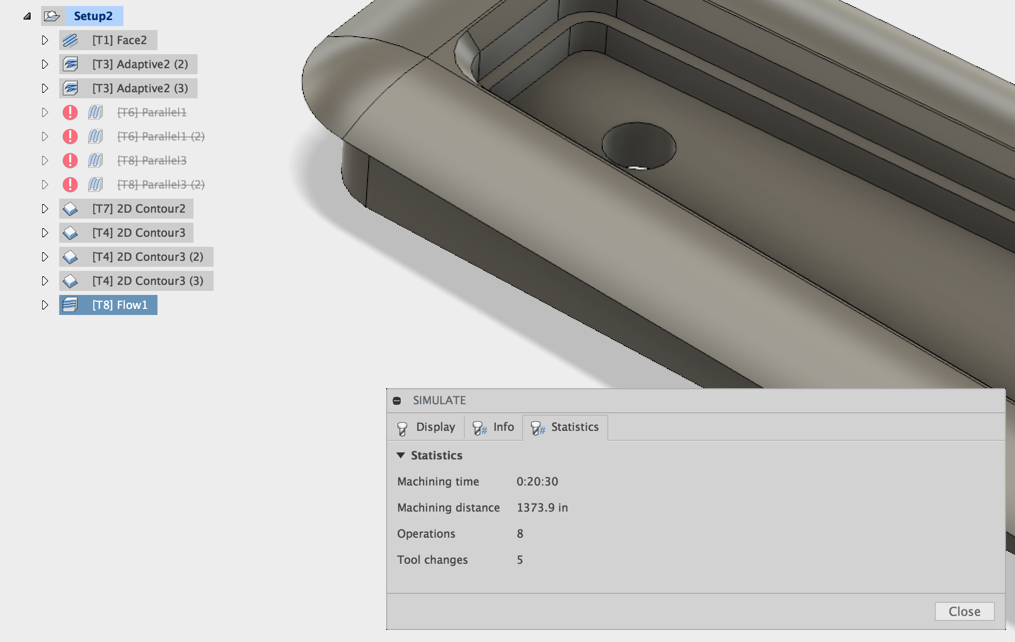Collapse the Setup2 tree node
The height and width of the screenshot is (642, 1015).
27,17
